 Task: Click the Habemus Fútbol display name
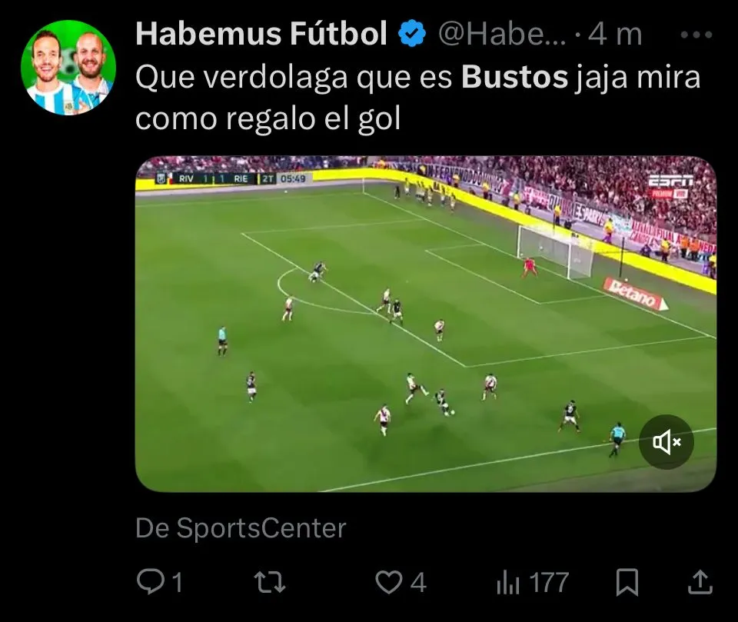pos(261,34)
